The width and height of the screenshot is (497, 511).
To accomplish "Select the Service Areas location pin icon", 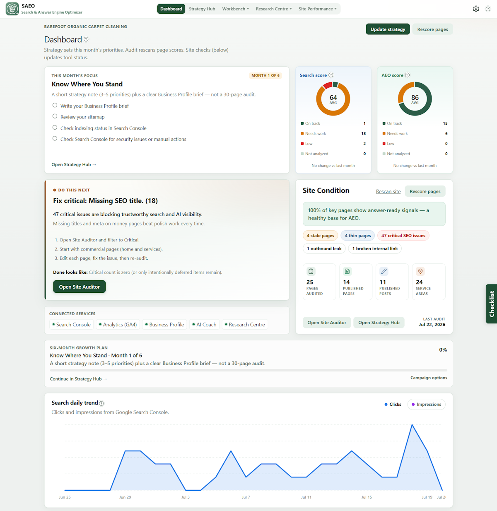I will (420, 271).
